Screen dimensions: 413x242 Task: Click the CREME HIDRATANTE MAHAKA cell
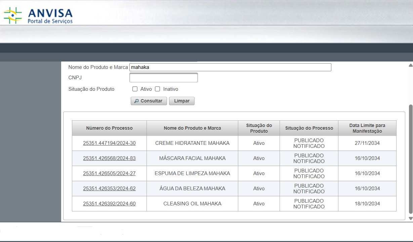coord(192,143)
